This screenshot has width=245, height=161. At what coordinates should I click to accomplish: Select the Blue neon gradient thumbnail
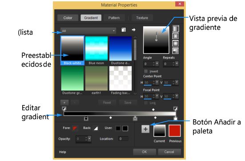click(96, 48)
